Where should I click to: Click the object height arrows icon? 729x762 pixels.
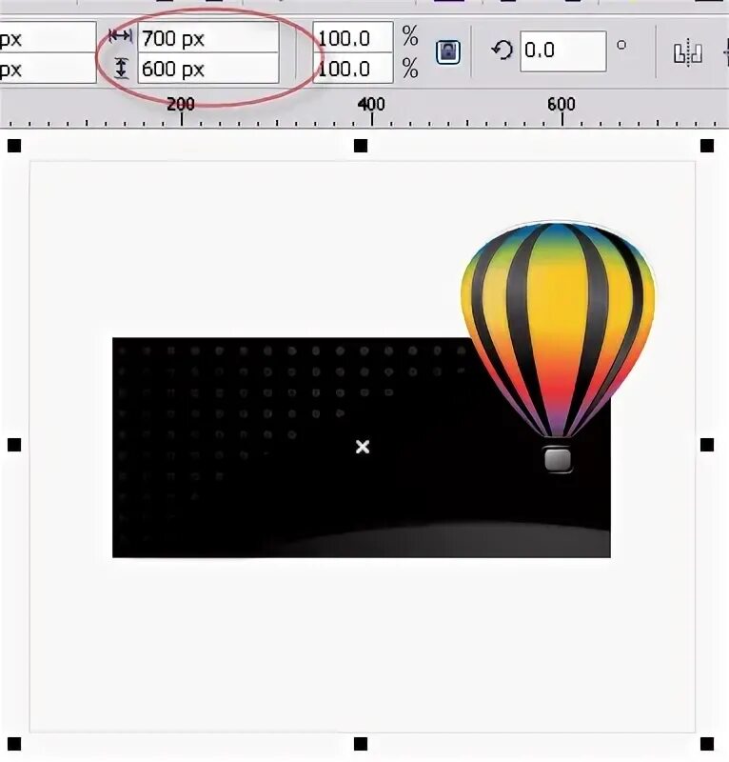click(121, 68)
